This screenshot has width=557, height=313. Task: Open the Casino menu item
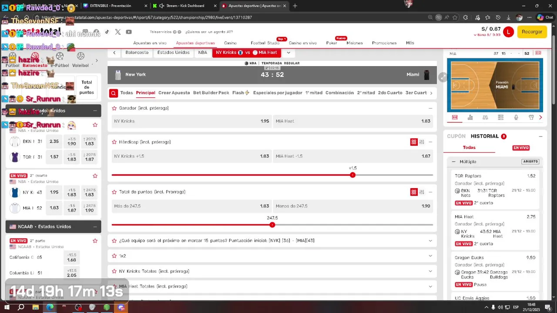[x=231, y=43]
